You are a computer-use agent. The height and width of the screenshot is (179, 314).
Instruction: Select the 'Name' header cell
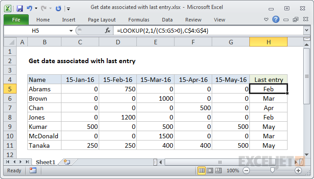coord(44,80)
